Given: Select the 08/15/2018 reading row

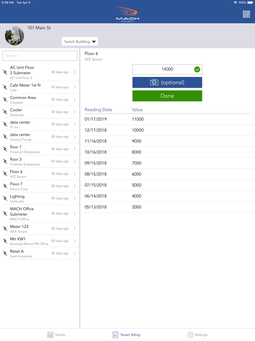Looking at the screenshot, I should [169, 174].
